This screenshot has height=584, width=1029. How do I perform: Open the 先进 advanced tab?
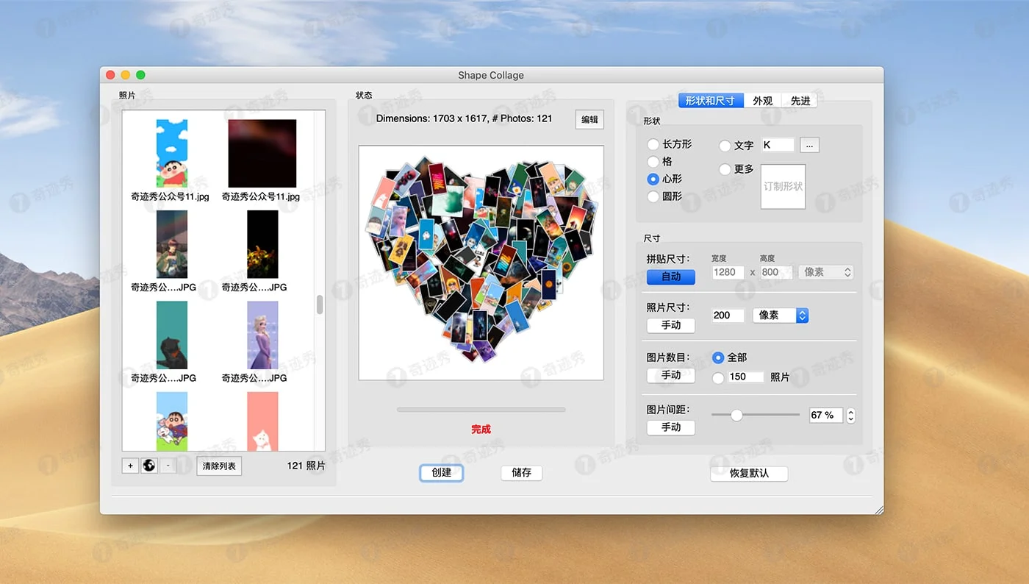800,101
